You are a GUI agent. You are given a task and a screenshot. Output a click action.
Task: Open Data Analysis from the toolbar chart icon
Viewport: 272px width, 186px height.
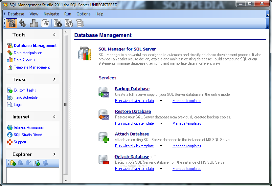tap(34, 23)
